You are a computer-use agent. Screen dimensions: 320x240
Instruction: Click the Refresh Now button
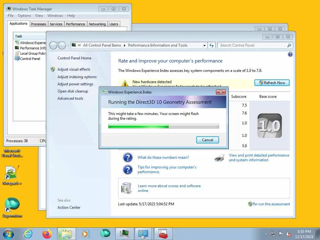[272, 82]
